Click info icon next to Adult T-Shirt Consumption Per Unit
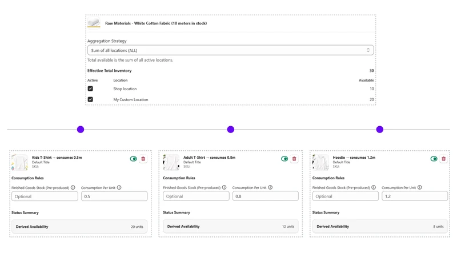Viewport: 457px width, 257px height. pos(270,187)
